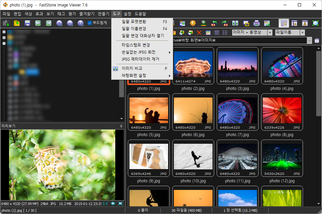Choose 이미지 비교 menu entry
322x214 pixels.
142,68
